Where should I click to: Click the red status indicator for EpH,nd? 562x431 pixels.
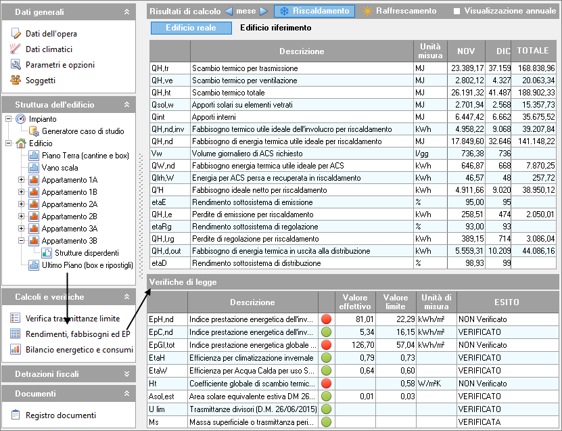[326, 319]
